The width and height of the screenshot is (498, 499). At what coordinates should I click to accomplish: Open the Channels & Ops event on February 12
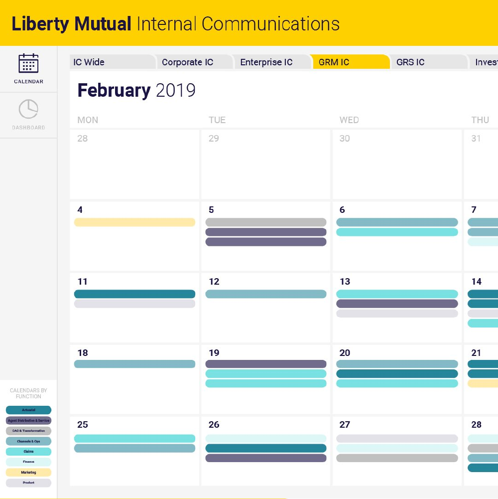(266, 294)
